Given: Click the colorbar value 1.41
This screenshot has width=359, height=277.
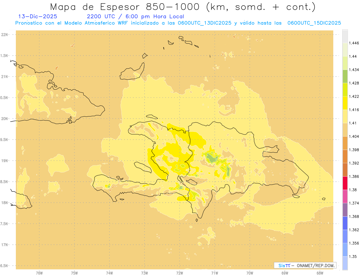Looking at the screenshot, I should point(352,123).
